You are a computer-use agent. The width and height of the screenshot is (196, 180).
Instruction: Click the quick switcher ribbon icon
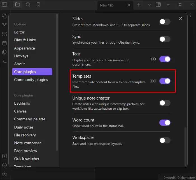tap(4, 16)
